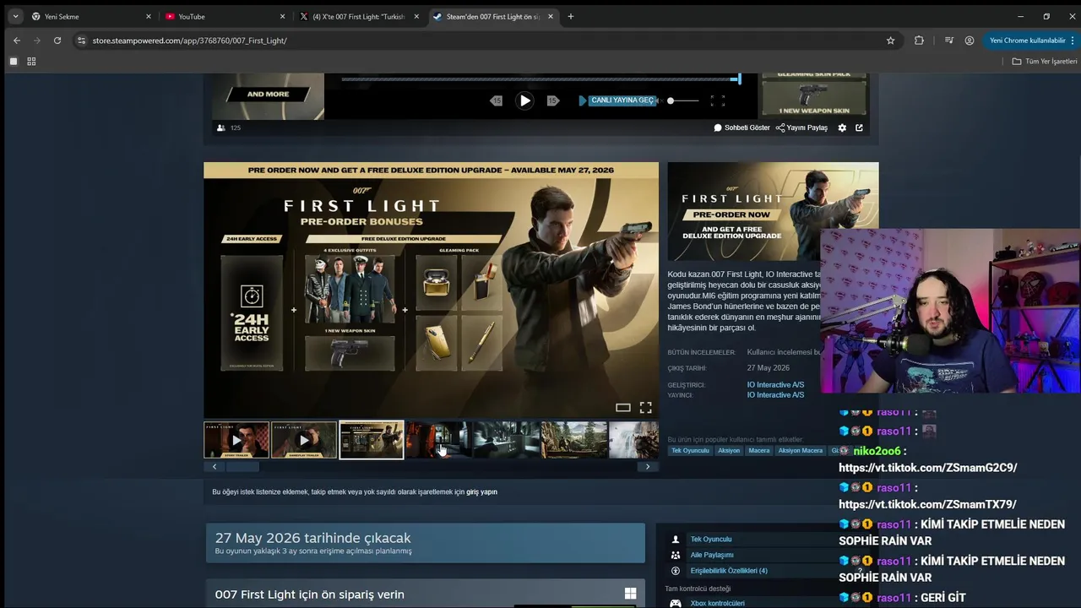Viewport: 1081px width, 608px height.
Task: Click the address bar URL
Action: pos(189,41)
